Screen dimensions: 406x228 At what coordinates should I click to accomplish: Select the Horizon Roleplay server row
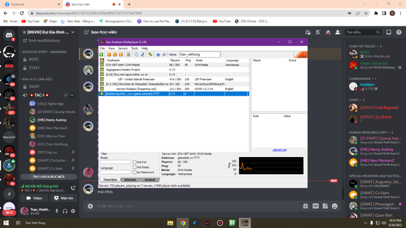pyautogui.click(x=174, y=89)
